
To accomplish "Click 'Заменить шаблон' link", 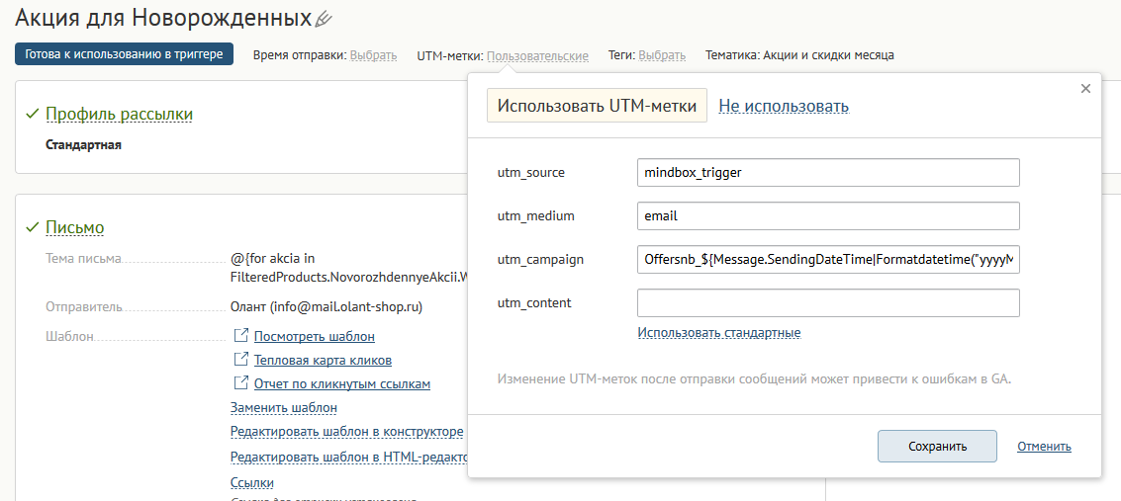I will (284, 407).
